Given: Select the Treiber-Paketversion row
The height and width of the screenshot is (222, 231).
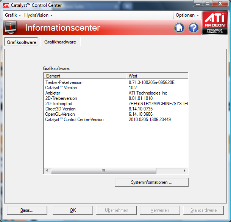Looking at the screenshot, I should pyautogui.click(x=64, y=82).
